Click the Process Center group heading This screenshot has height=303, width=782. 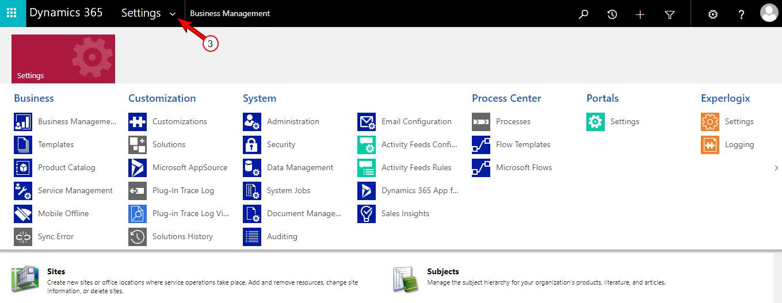[x=506, y=98]
